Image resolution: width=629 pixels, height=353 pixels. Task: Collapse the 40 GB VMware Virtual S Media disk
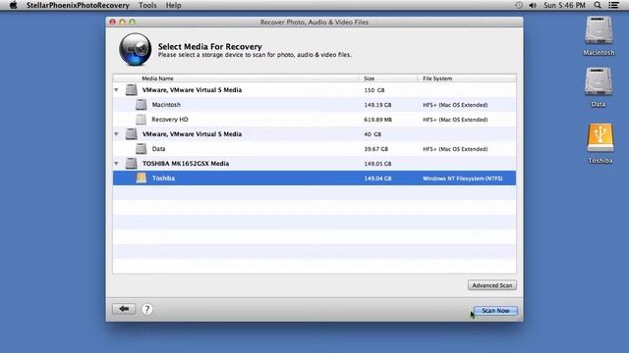click(x=116, y=134)
